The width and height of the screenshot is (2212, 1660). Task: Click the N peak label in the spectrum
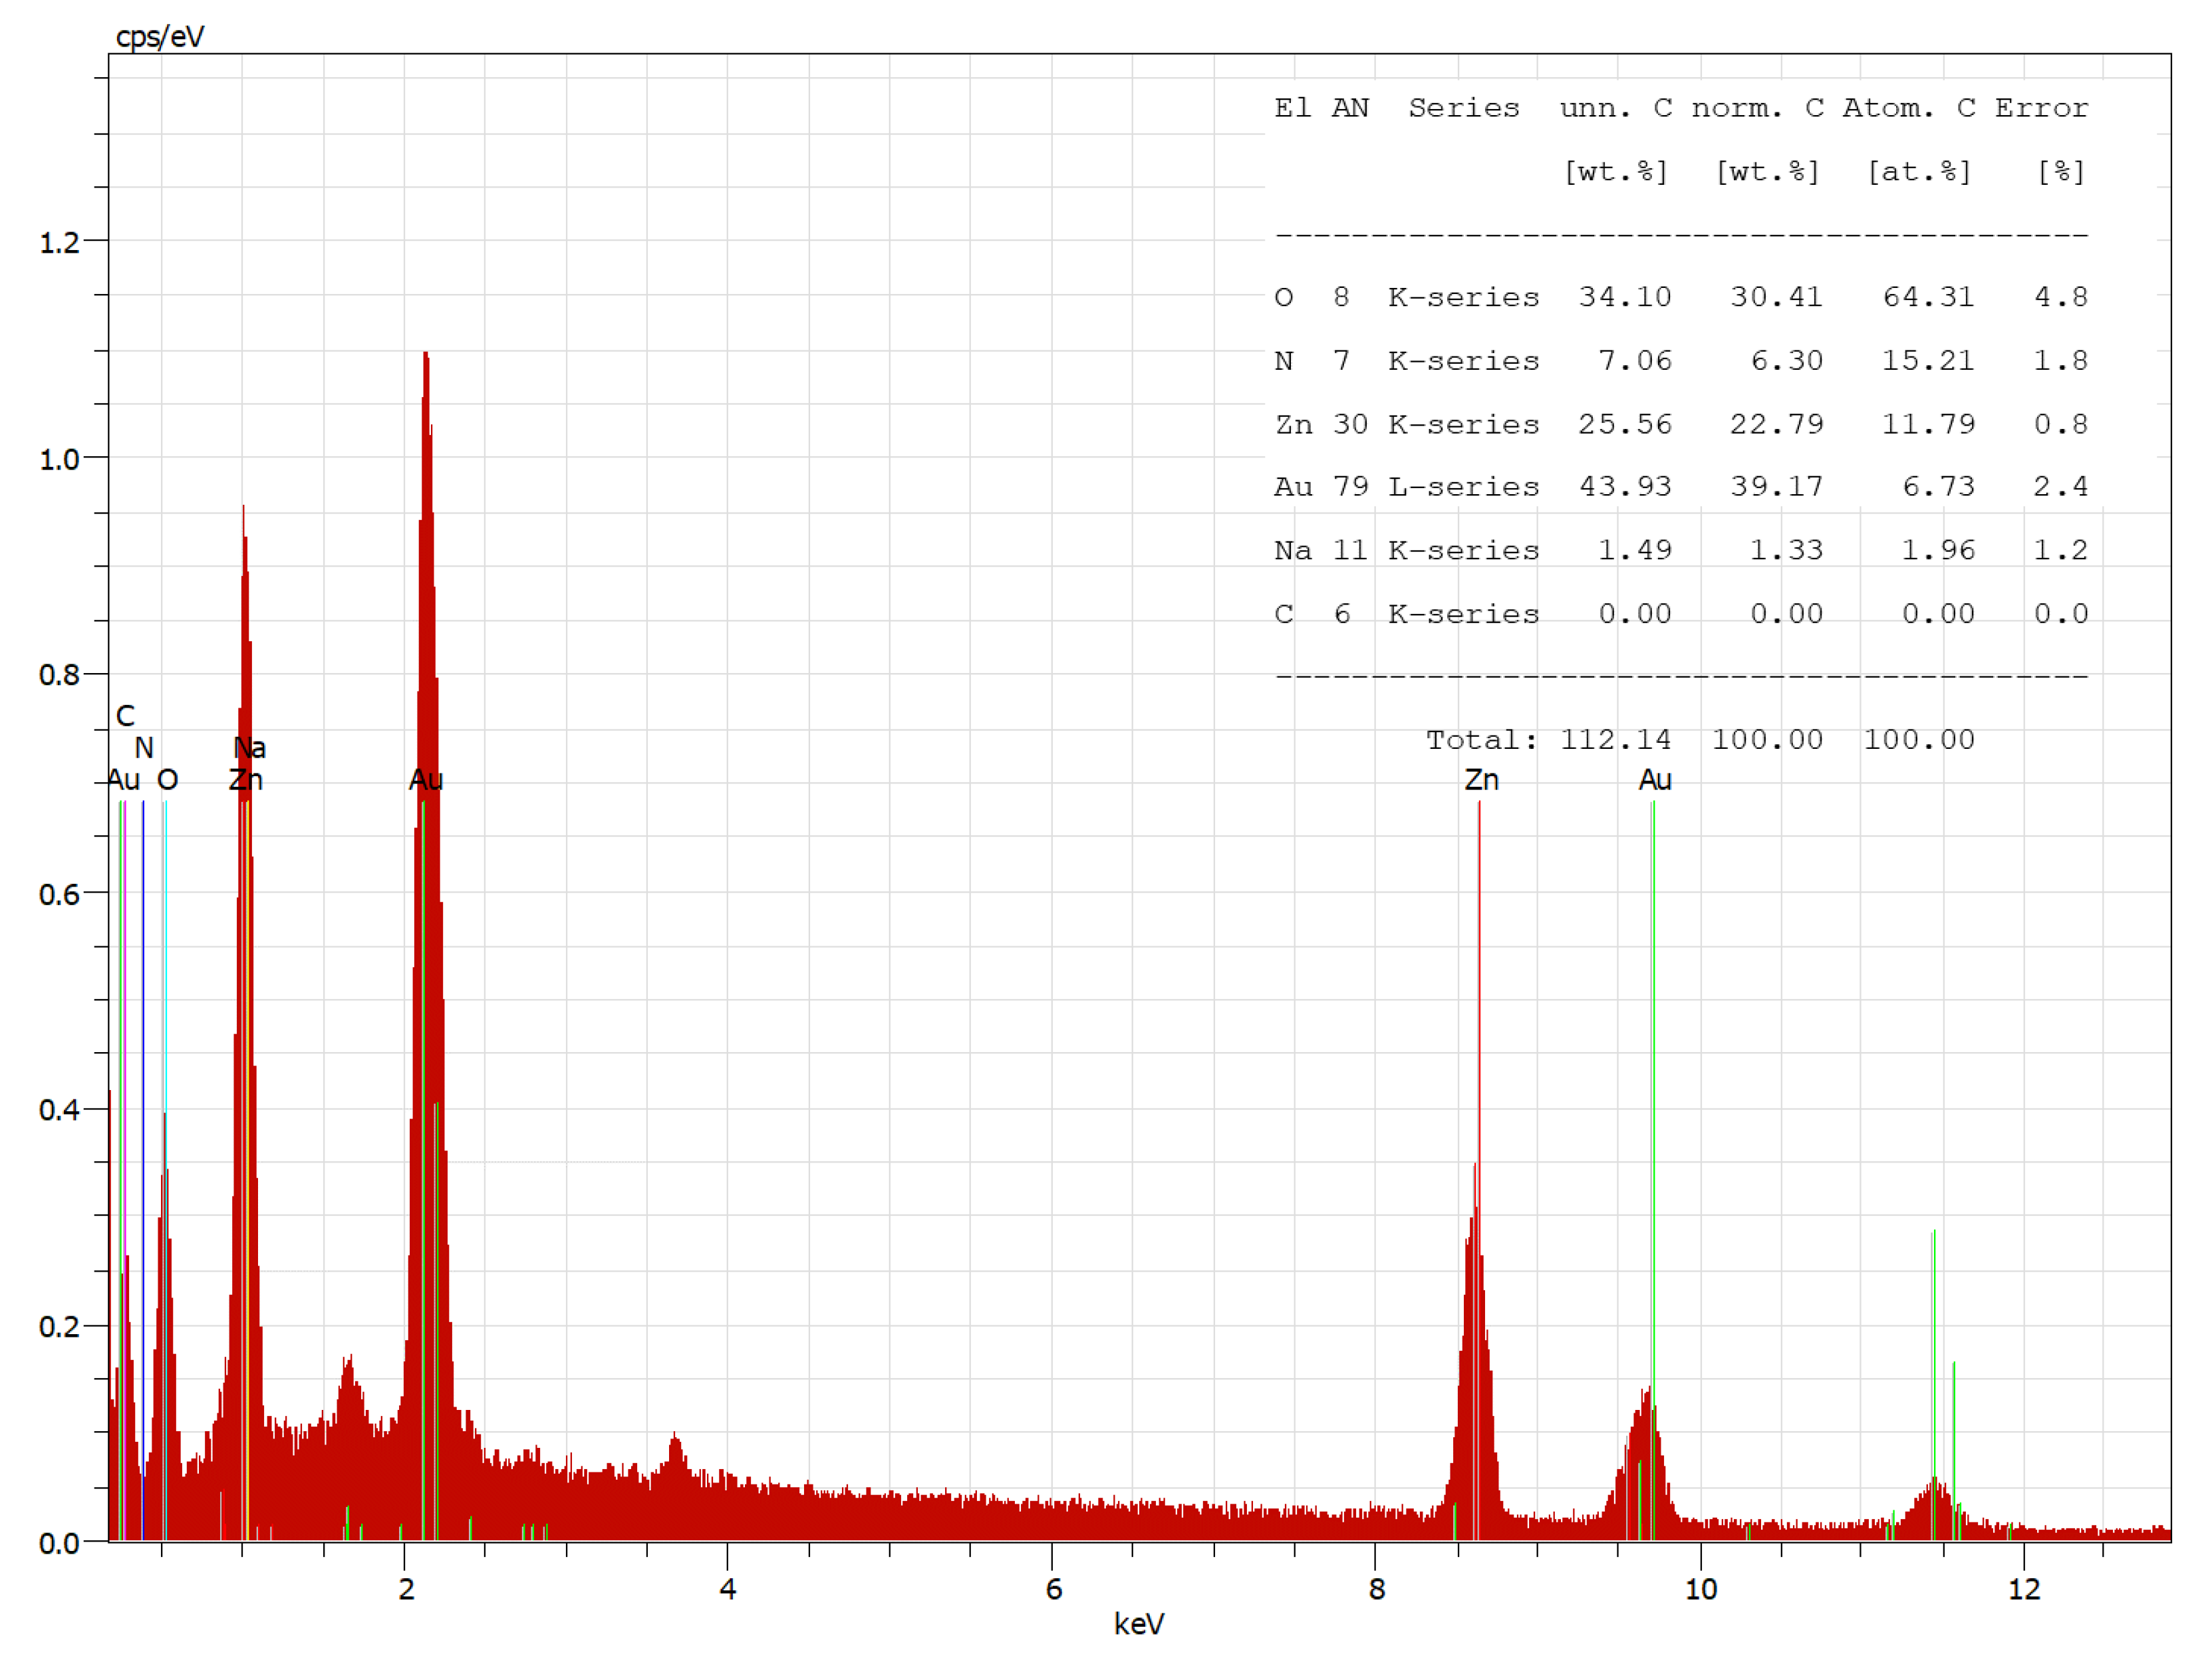[144, 748]
